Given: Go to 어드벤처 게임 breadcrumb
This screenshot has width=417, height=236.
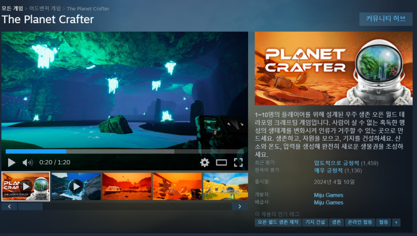Looking at the screenshot, I should point(45,9).
